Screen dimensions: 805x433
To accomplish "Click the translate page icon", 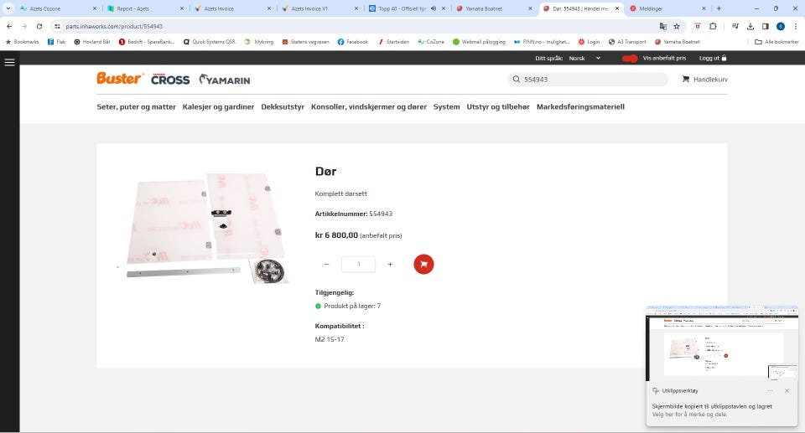I will [662, 26].
